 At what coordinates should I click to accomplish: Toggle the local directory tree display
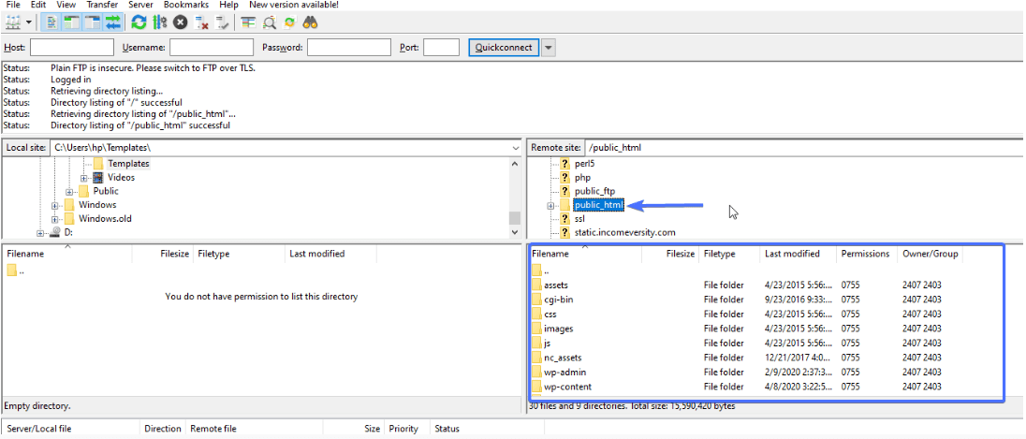[x=71, y=22]
